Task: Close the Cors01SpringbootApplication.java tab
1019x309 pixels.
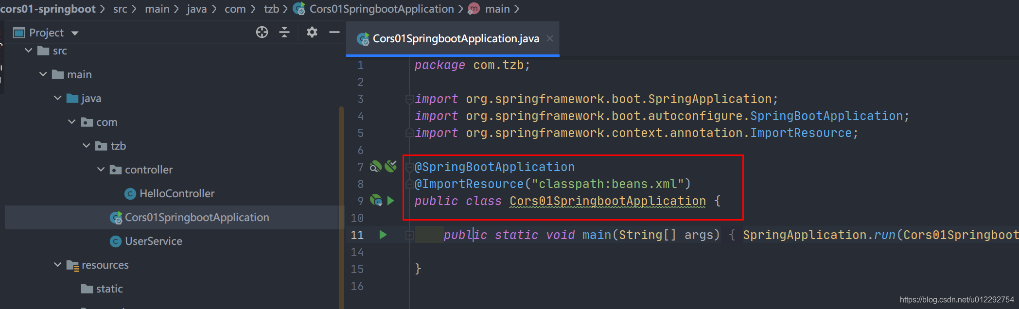Action: coord(550,38)
